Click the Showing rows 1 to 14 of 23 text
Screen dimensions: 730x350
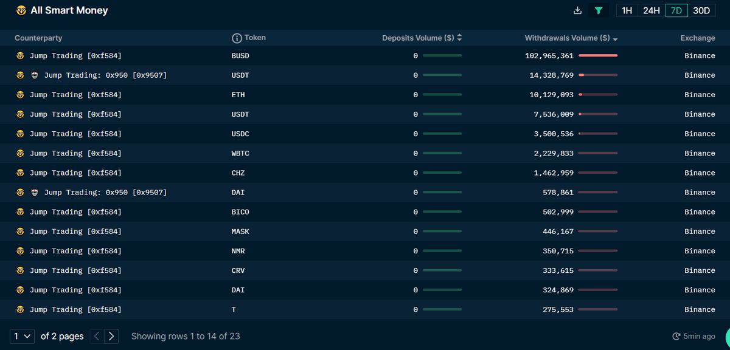click(x=186, y=336)
